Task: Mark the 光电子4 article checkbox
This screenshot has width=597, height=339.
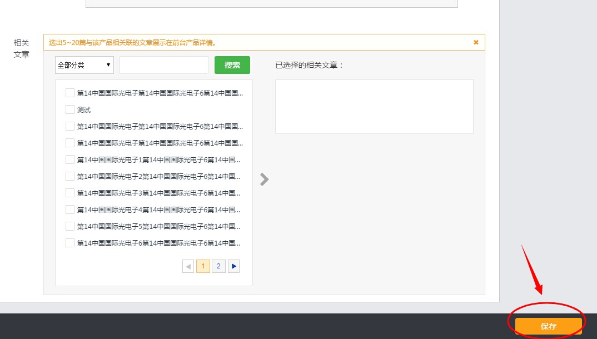Action: point(70,210)
